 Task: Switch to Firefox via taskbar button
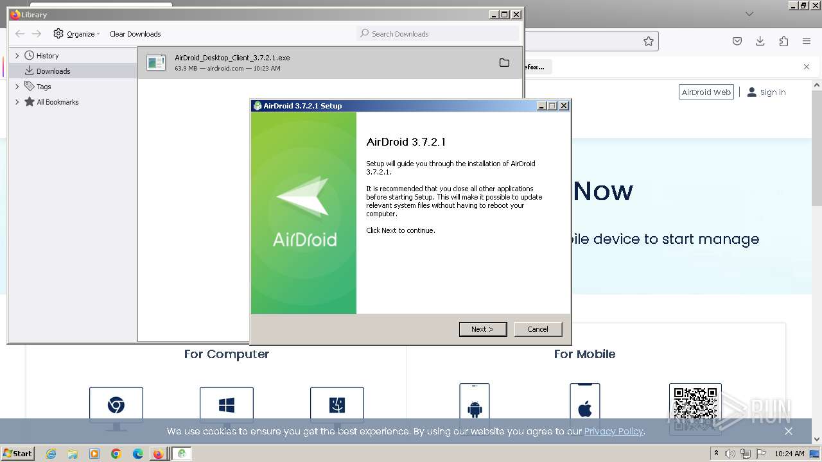click(x=158, y=454)
